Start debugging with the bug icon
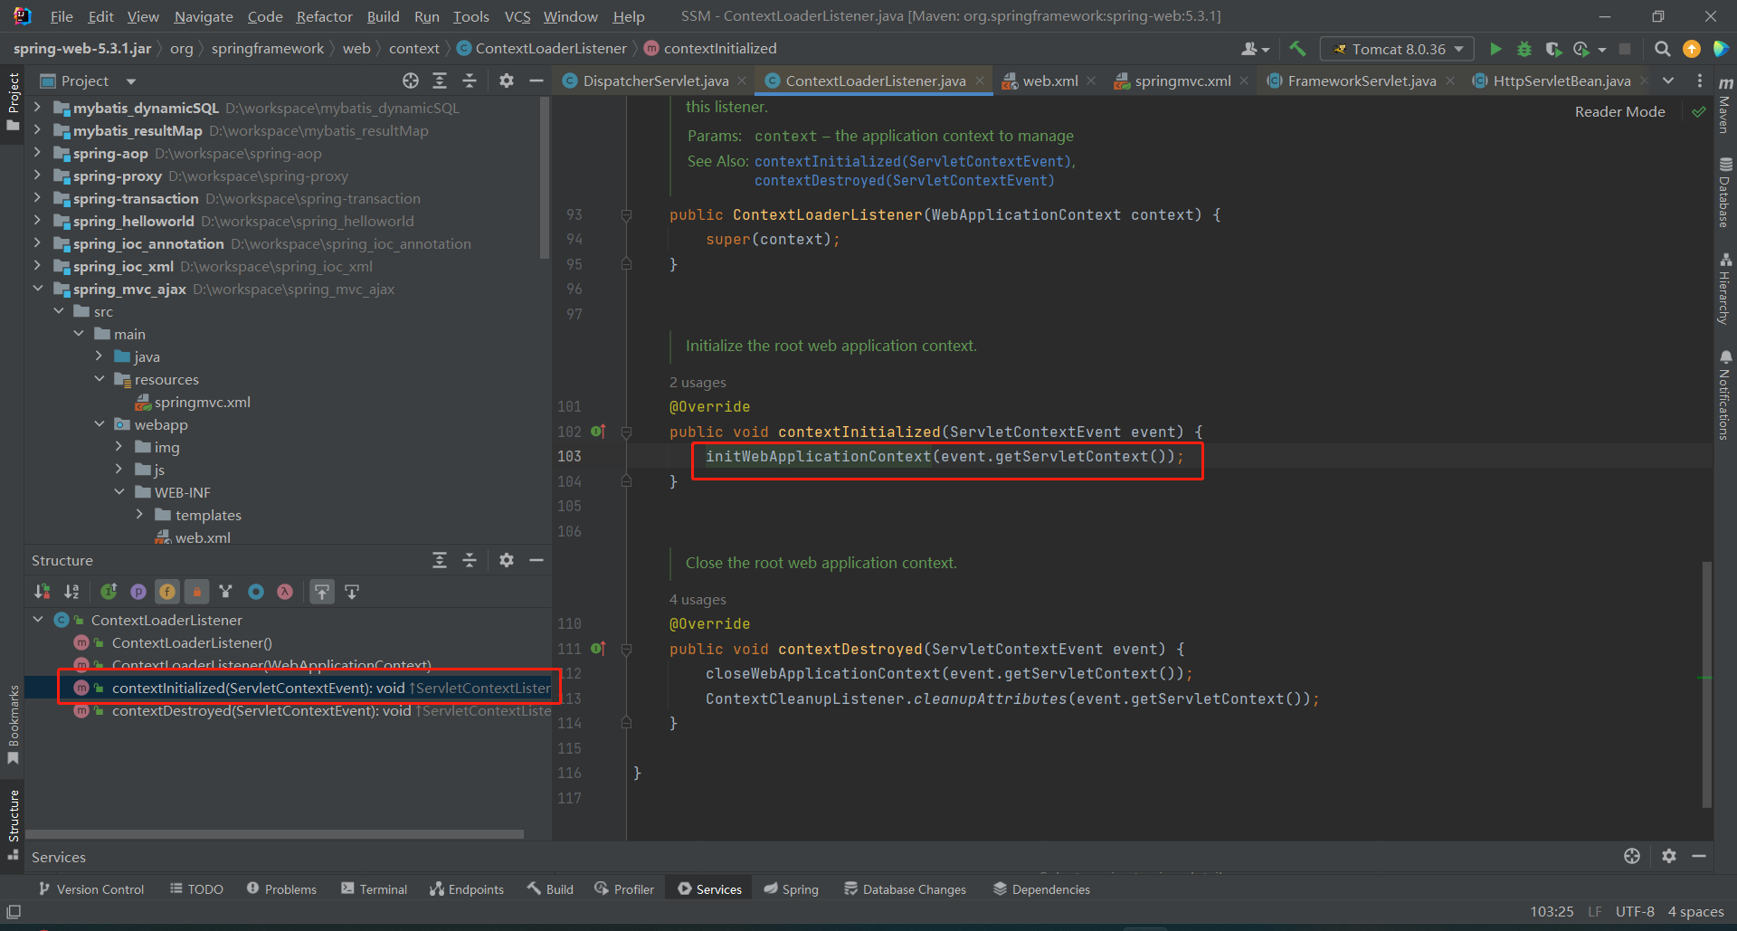The image size is (1737, 931). pos(1524,49)
